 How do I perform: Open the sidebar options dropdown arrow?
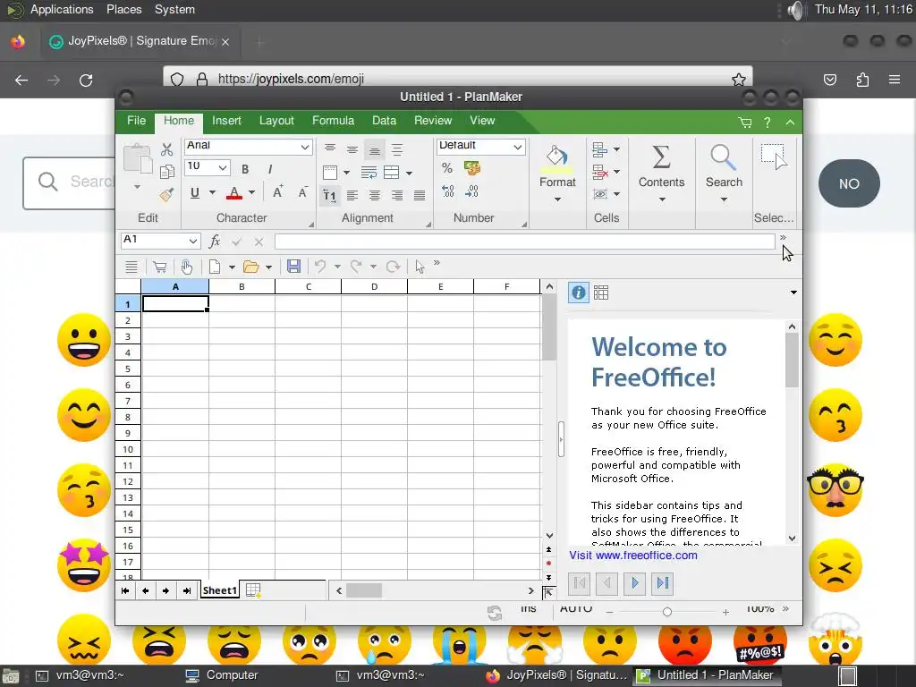pos(793,293)
